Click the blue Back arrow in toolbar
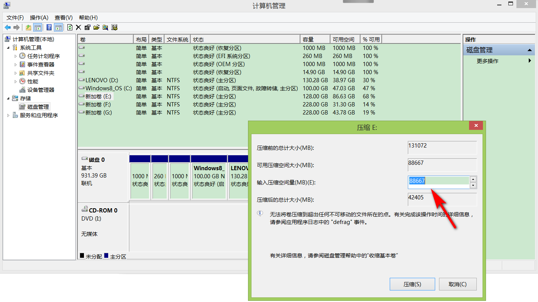538x302 pixels. 8,27
